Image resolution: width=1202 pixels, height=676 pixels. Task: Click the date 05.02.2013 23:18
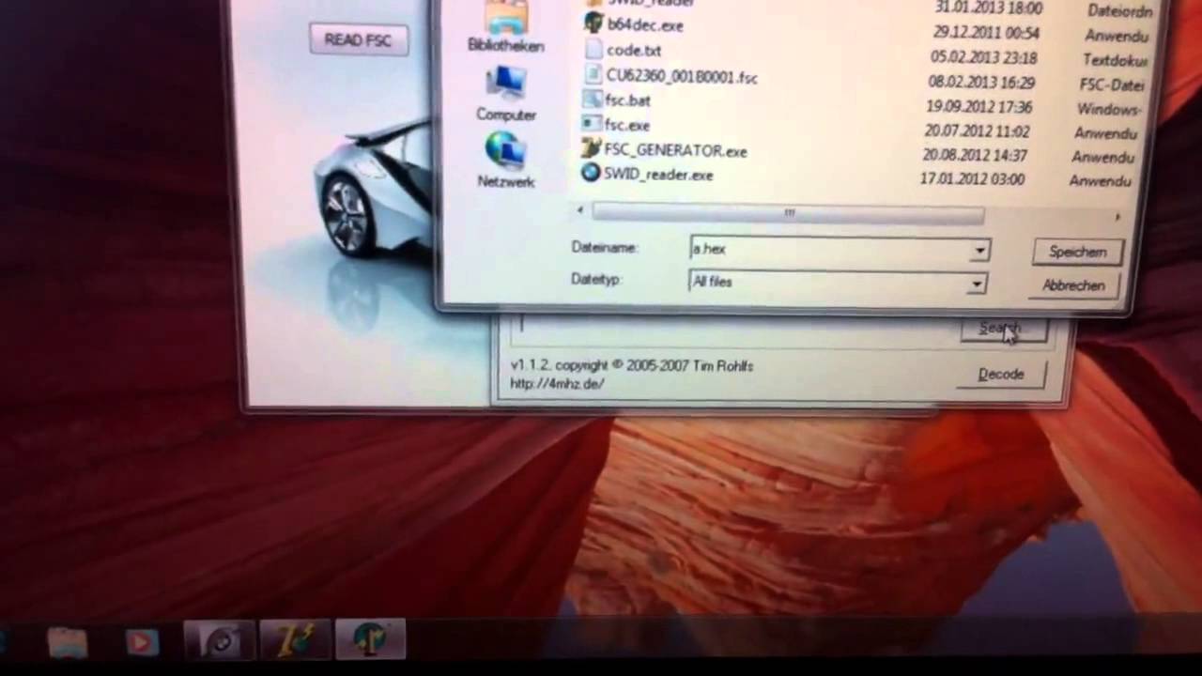(x=982, y=58)
